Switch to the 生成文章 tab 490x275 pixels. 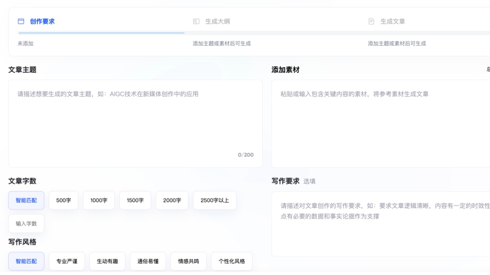(392, 21)
